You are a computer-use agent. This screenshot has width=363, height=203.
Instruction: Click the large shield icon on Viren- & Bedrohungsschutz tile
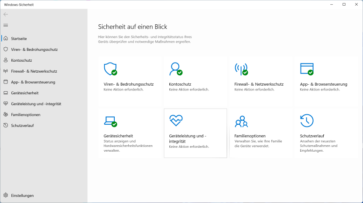tap(110, 69)
